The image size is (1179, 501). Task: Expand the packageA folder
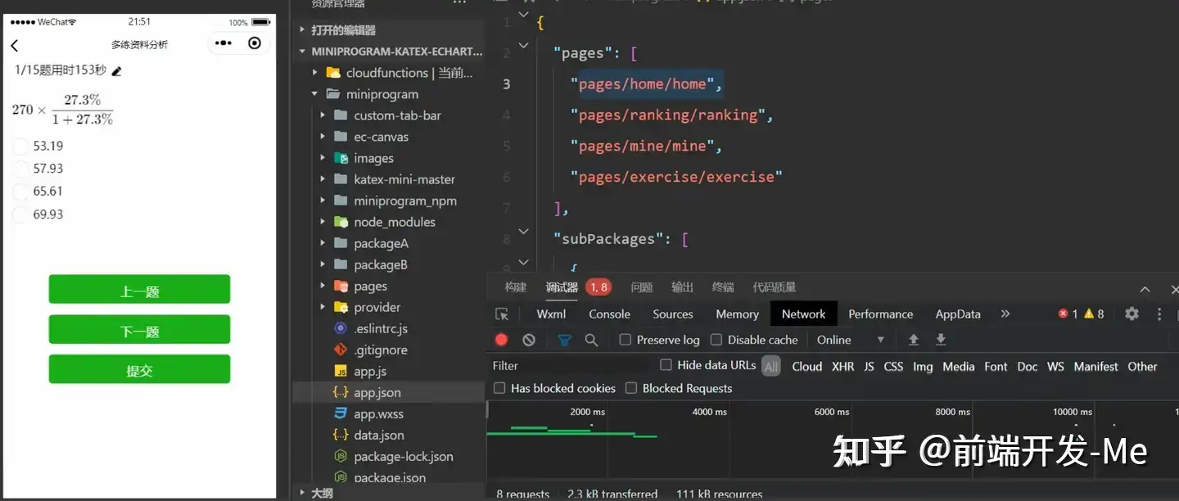coord(323,243)
